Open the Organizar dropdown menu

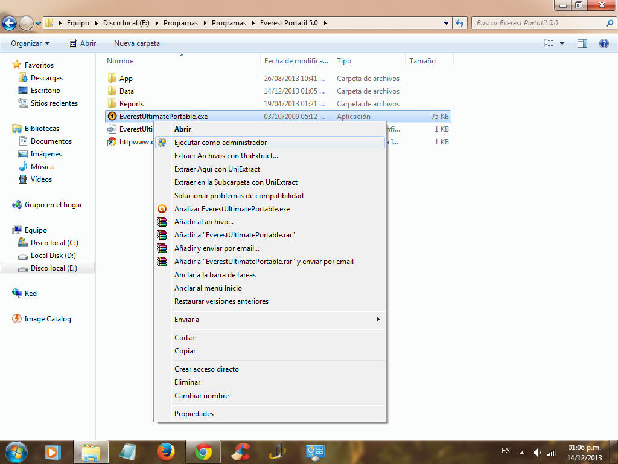[30, 43]
